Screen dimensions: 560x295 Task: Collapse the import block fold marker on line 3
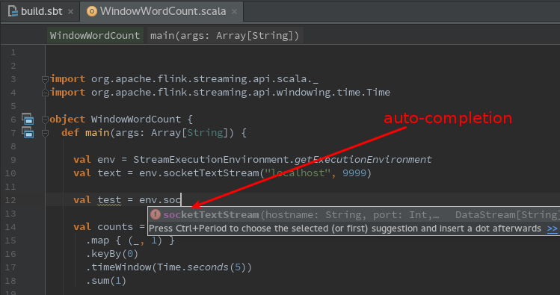pos(45,79)
